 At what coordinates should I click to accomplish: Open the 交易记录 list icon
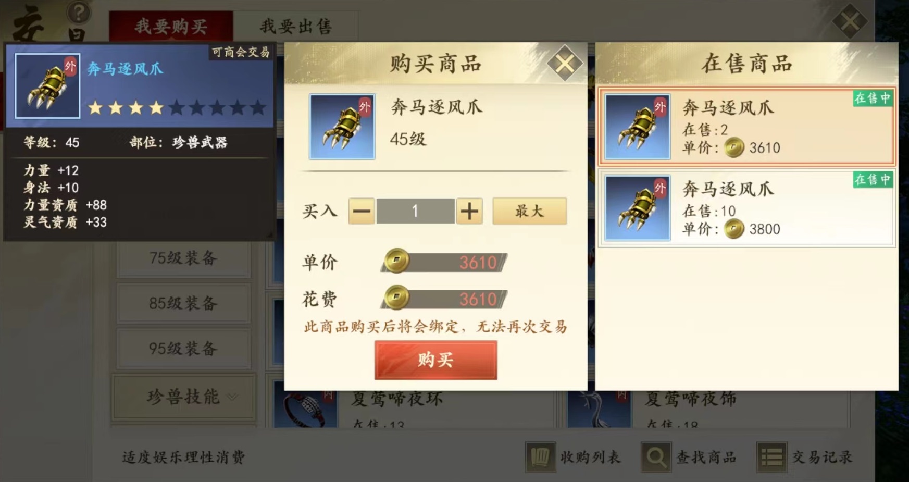[x=771, y=458]
